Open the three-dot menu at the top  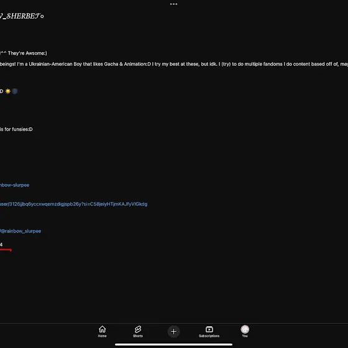pyautogui.click(x=173, y=4)
